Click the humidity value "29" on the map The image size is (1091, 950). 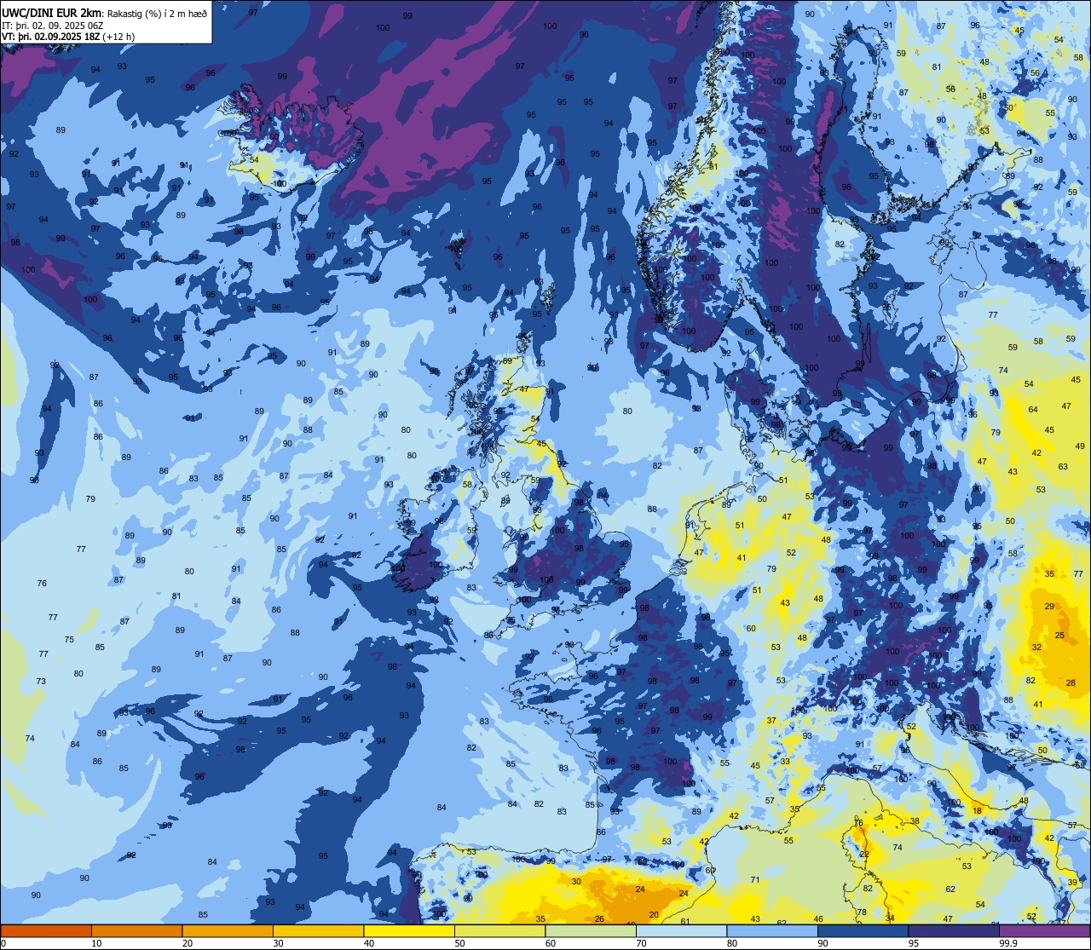pyautogui.click(x=1049, y=606)
